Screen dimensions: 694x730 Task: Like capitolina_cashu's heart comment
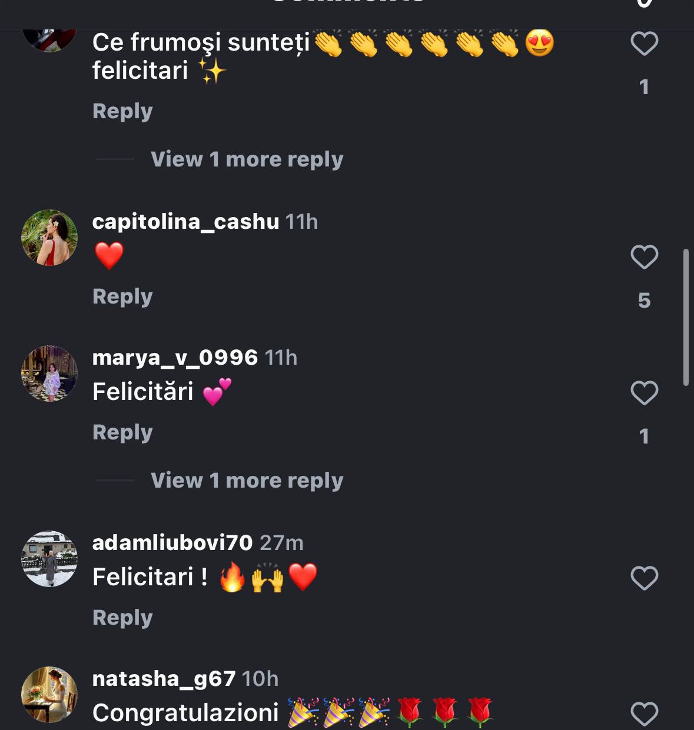point(644,257)
